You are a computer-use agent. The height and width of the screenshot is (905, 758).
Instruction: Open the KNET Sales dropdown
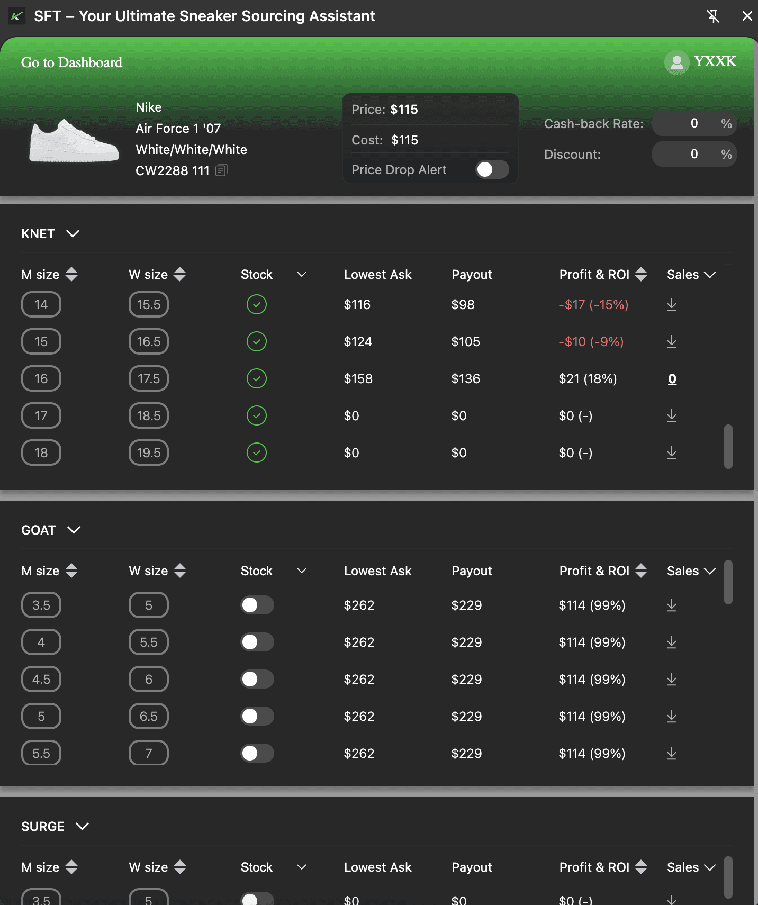point(710,274)
